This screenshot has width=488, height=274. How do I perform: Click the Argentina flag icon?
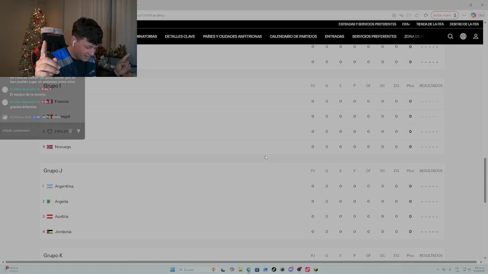50,186
